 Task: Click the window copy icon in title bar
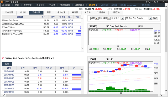[x=149, y=2]
